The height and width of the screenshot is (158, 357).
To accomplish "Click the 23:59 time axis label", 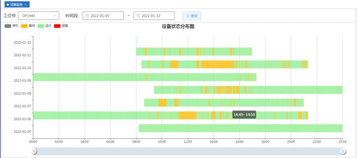I will tap(342, 142).
